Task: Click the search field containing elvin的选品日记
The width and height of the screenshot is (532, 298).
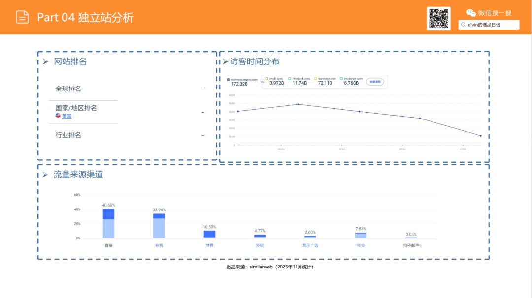Action: pos(489,25)
